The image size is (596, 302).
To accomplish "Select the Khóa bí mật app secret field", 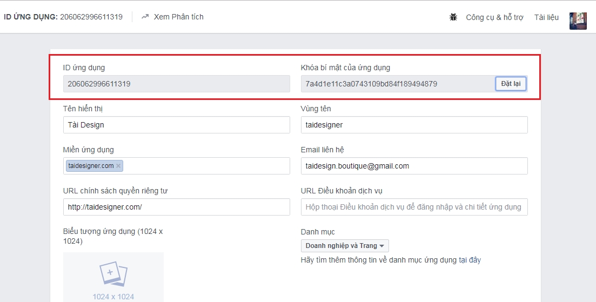I will (397, 84).
